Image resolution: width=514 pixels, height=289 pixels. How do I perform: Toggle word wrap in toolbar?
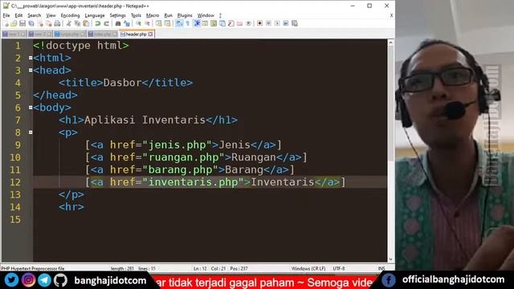(179, 23)
